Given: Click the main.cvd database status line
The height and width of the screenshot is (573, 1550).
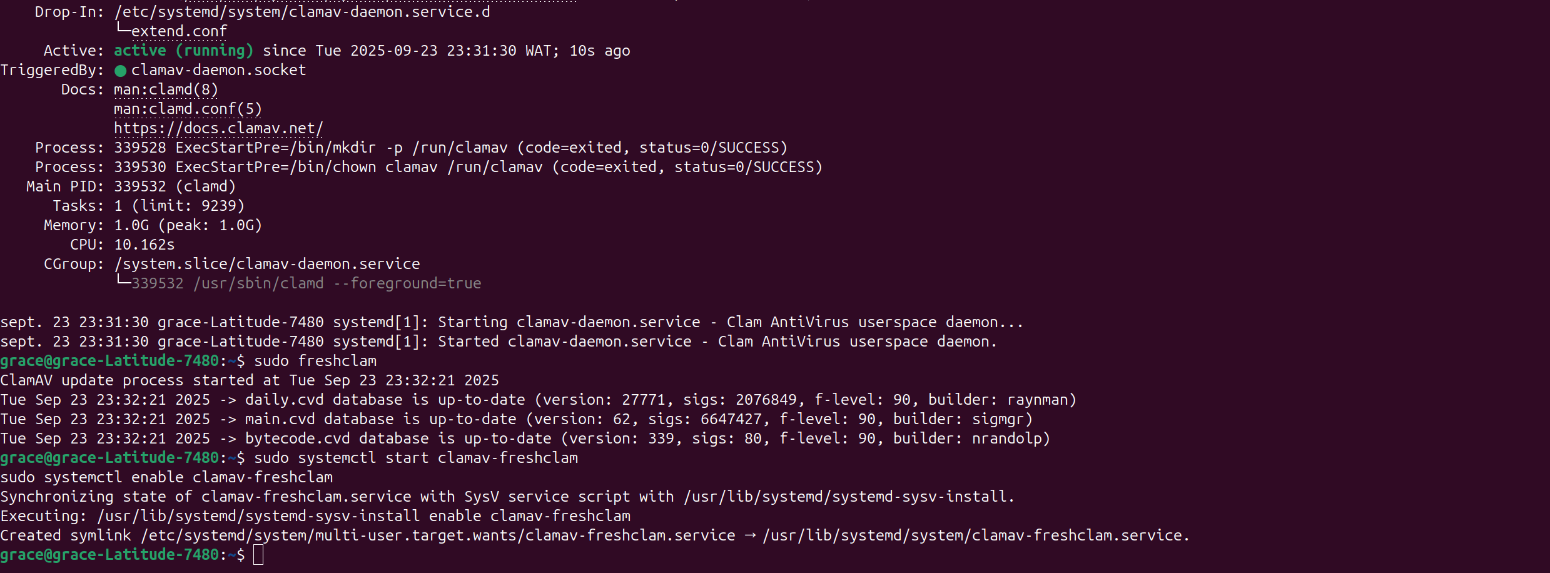Looking at the screenshot, I should pos(516,419).
